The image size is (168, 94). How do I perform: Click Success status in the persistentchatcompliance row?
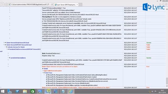[x=149, y=58]
